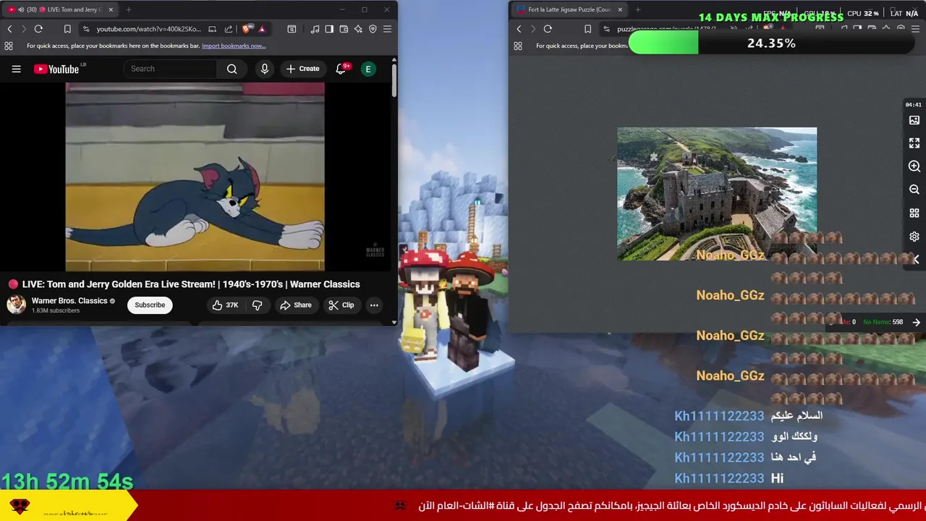Click the Import bookmarks now link
Viewport: 926px width, 521px height.
(234, 46)
